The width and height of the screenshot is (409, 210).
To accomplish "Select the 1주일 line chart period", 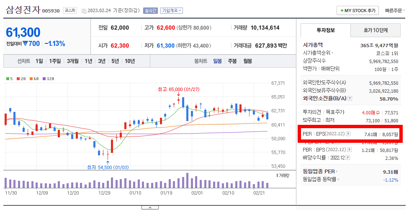I will click(55, 61).
